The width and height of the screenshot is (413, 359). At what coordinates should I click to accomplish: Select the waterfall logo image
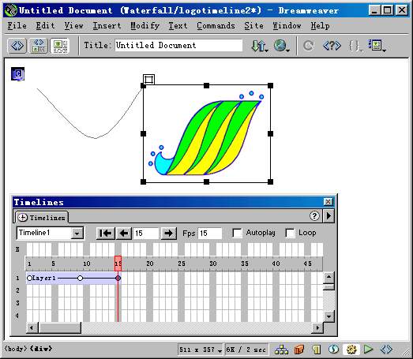(206, 134)
